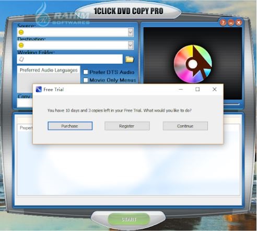This screenshot has width=257, height=231.
Task: Browse working folder with the folder icon
Action: (x=130, y=59)
